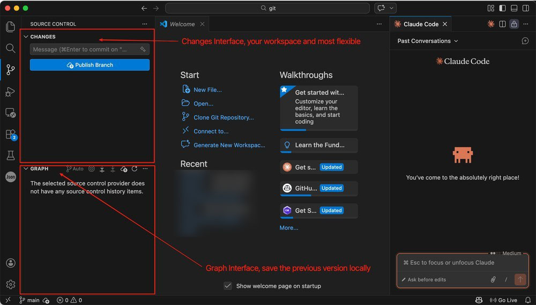Open Graph section more actions menu

pyautogui.click(x=145, y=168)
